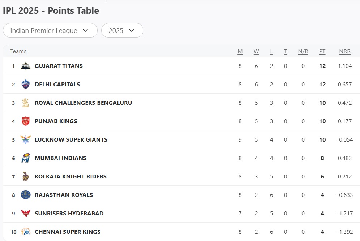Screen dimensions: 360x241
Task: Sort table by NRR column header
Action: pos(345,51)
